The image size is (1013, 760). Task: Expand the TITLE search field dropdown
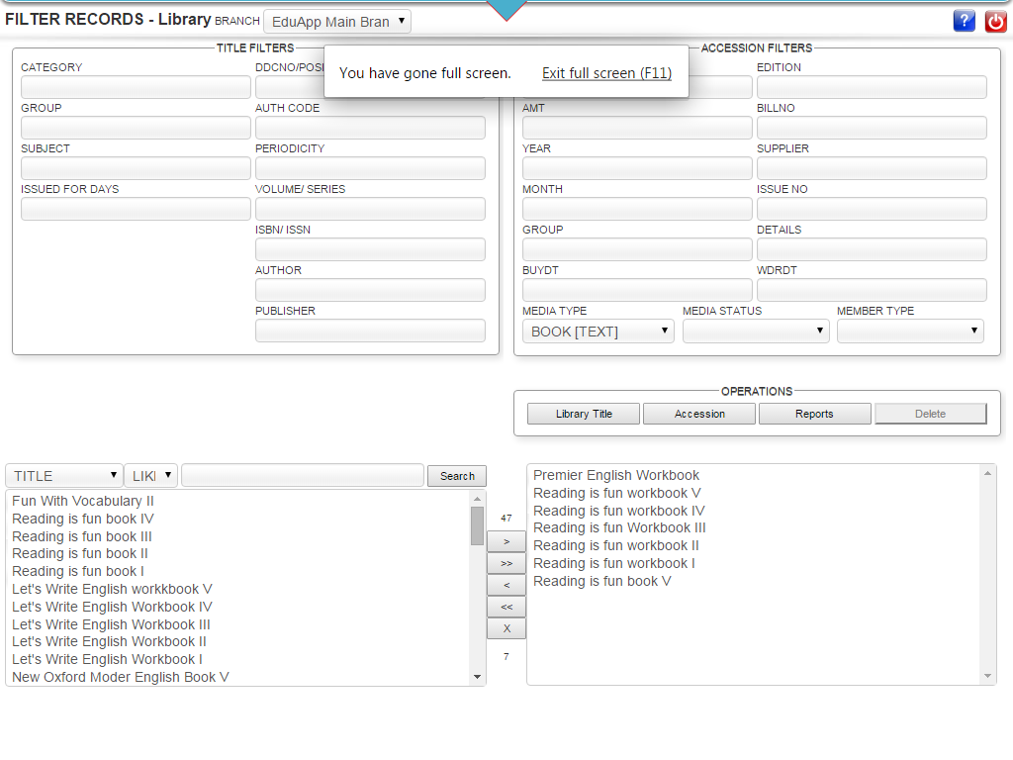[63, 475]
